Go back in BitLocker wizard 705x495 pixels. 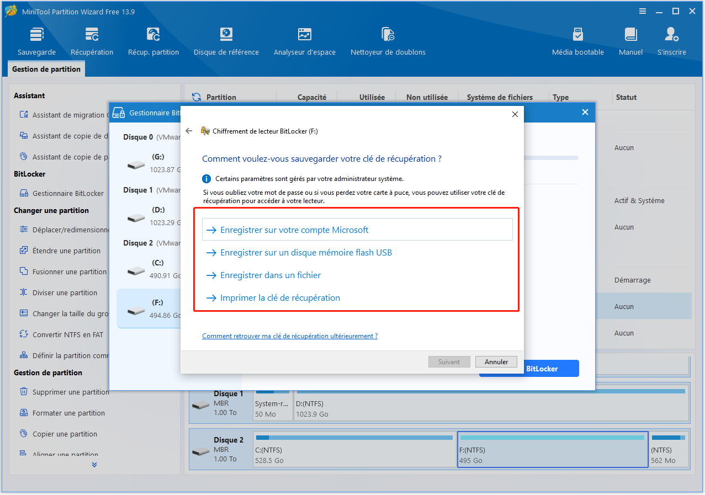189,131
